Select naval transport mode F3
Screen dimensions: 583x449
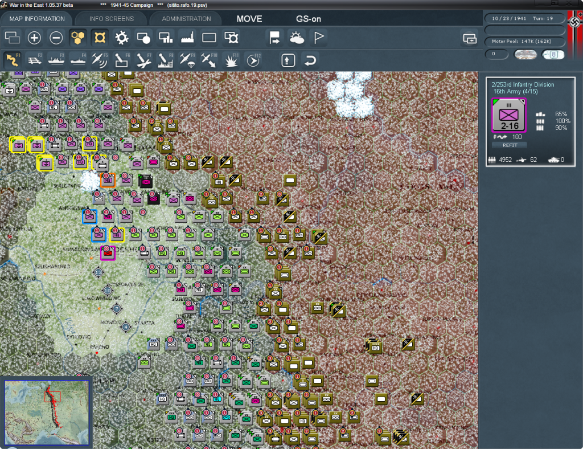coord(56,60)
